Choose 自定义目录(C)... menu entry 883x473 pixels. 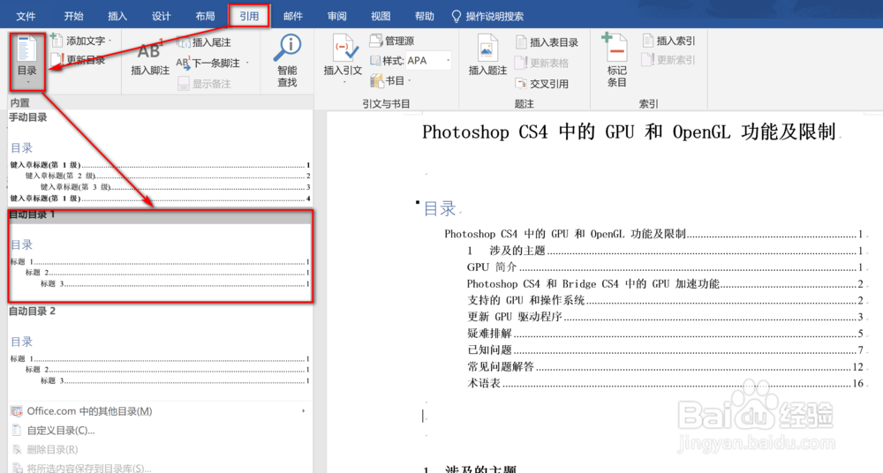pyautogui.click(x=160, y=431)
